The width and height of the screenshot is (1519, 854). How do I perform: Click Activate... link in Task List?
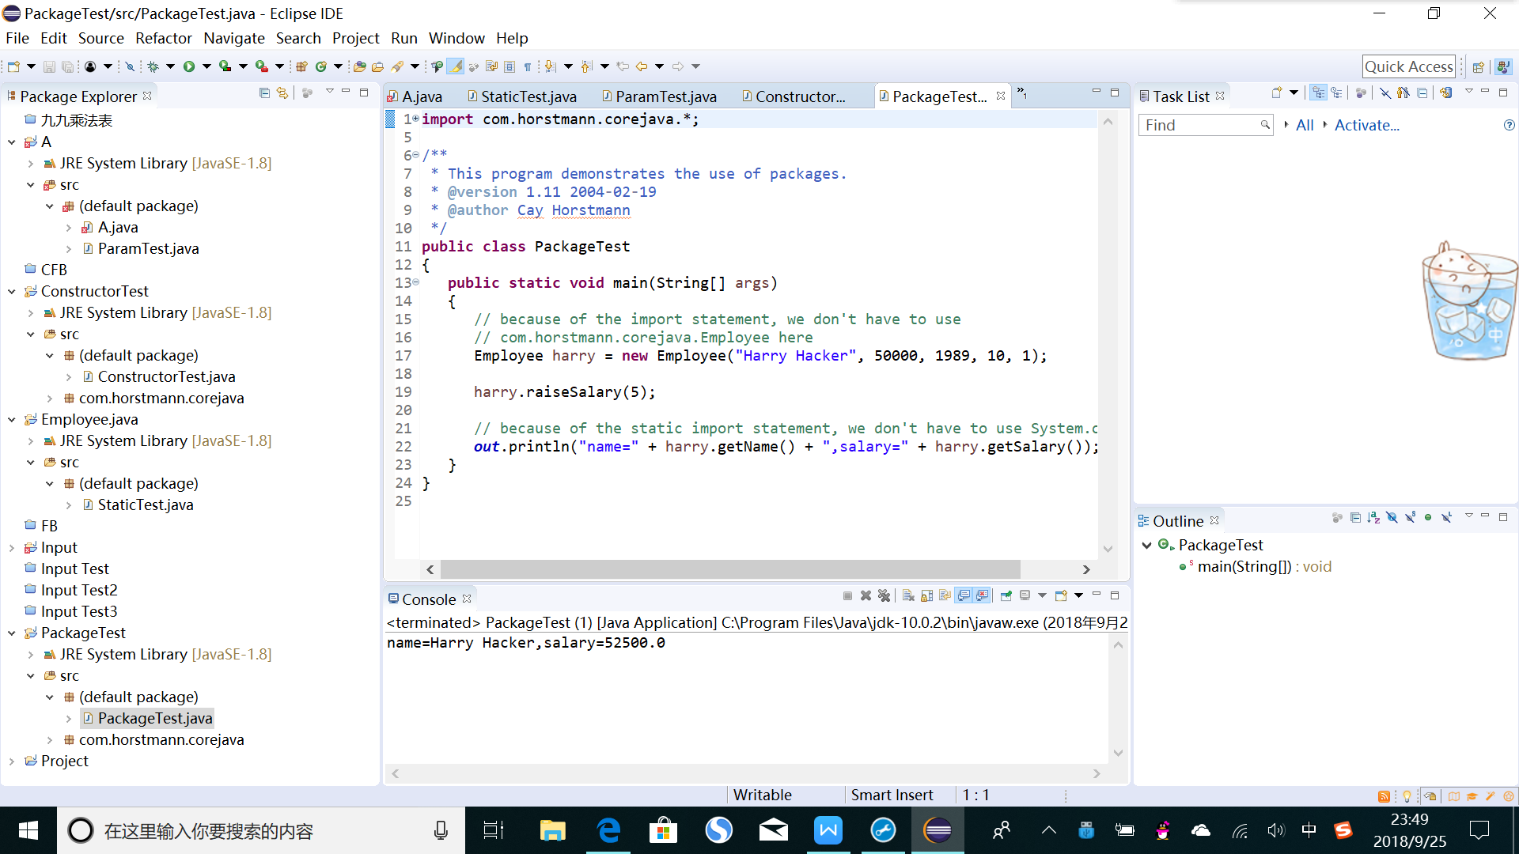(x=1366, y=125)
